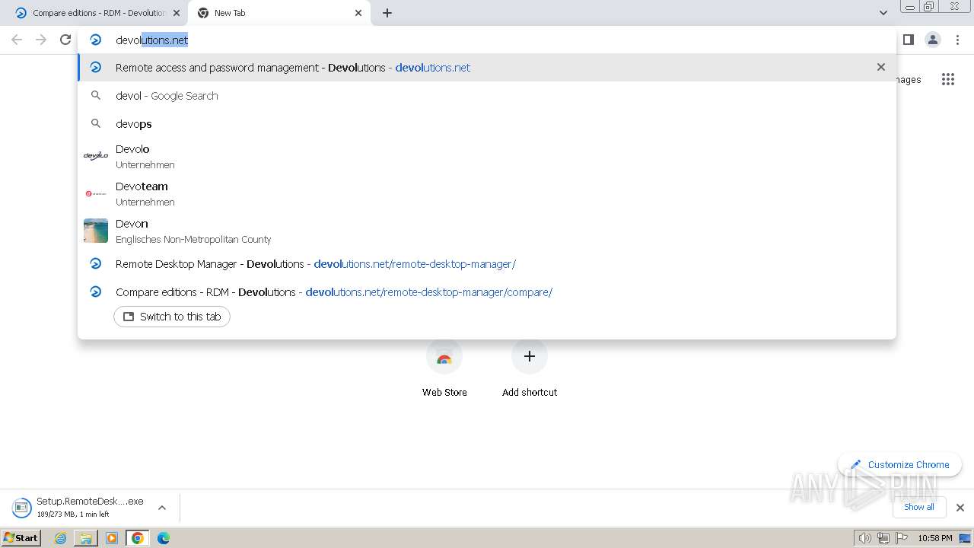This screenshot has height=548, width=974.
Task: Close the Compare editions tab
Action: [177, 13]
